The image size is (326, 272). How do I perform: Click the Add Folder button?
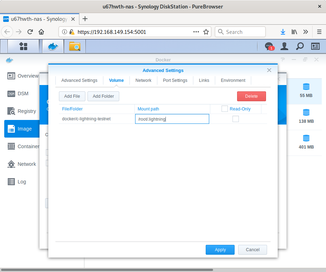pyautogui.click(x=103, y=96)
